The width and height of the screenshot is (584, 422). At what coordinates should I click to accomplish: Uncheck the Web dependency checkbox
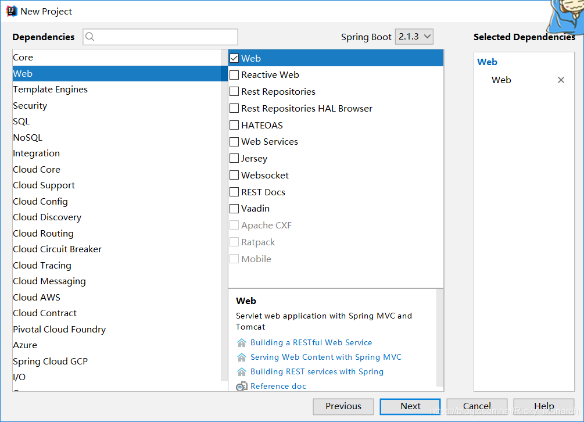pos(234,58)
